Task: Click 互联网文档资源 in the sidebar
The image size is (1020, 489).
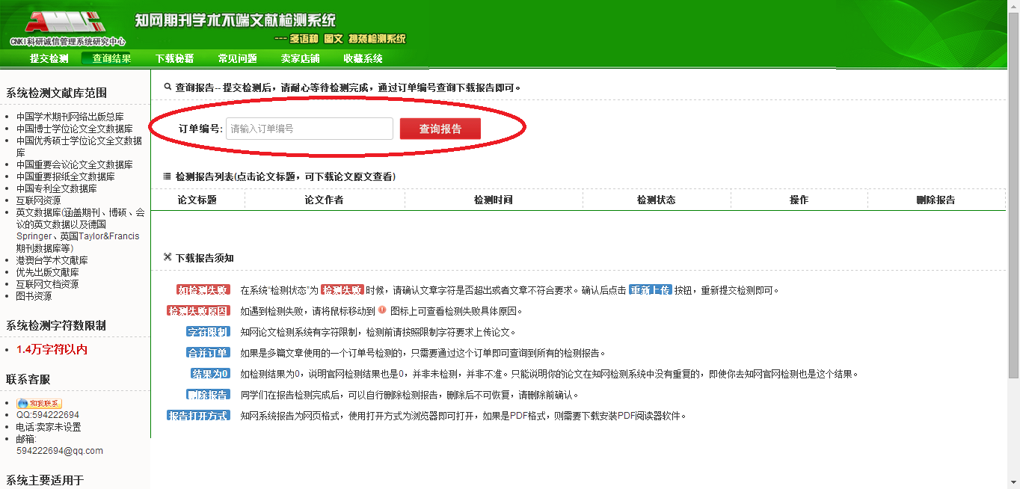Action: (48, 284)
